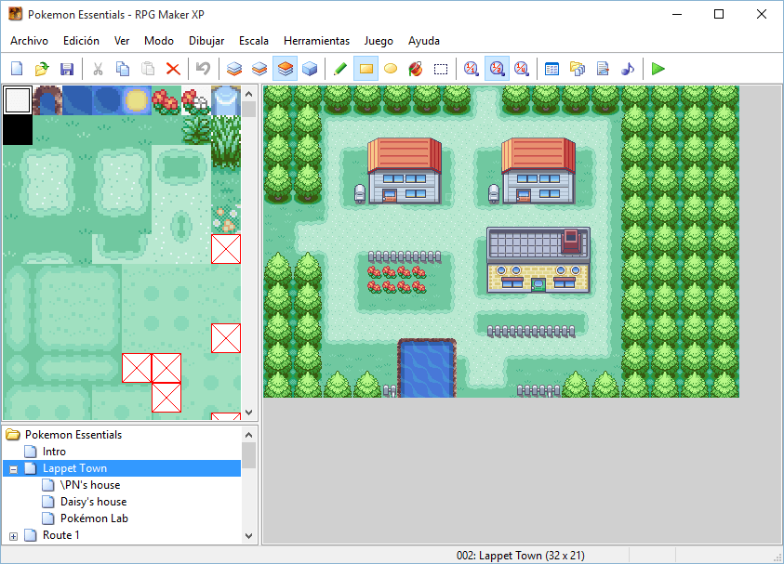Viewport: 784px width, 564px height.
Task: Pick the red flower tile in palette
Action: coord(166,100)
